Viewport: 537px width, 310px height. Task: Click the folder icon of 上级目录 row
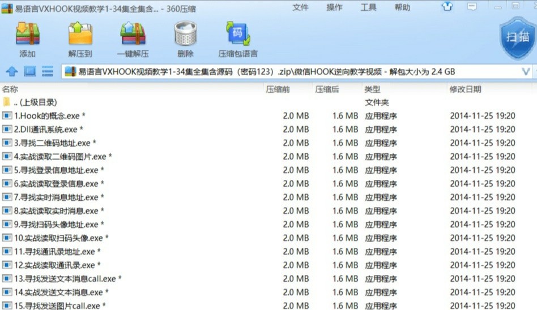pyautogui.click(x=6, y=102)
